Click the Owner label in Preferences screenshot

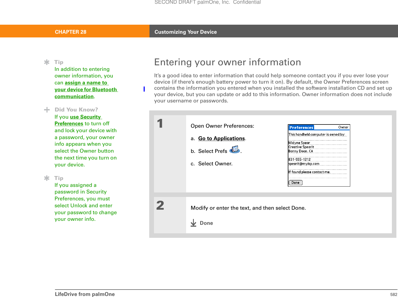coord(343,127)
